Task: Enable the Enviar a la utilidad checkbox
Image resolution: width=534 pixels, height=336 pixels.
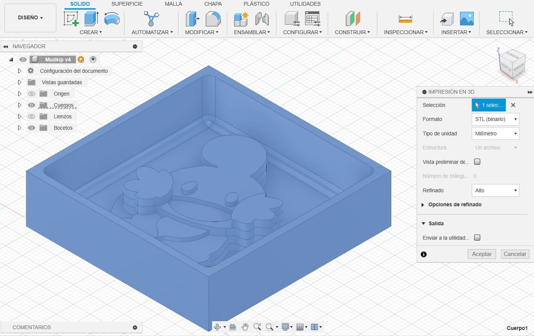Action: point(477,238)
